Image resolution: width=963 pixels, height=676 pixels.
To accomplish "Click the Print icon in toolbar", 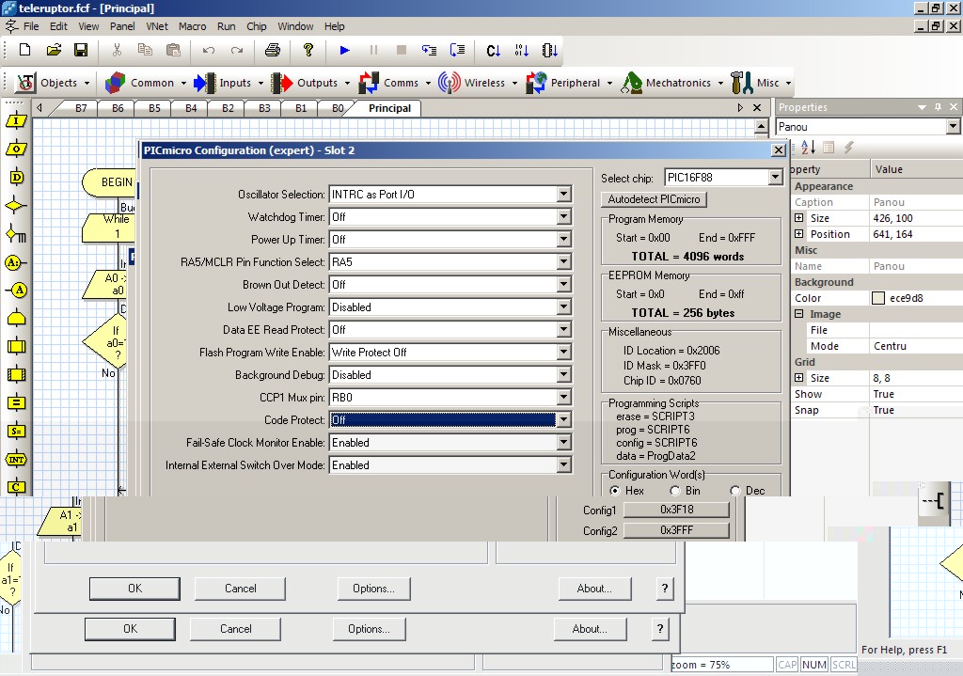I will point(273,51).
